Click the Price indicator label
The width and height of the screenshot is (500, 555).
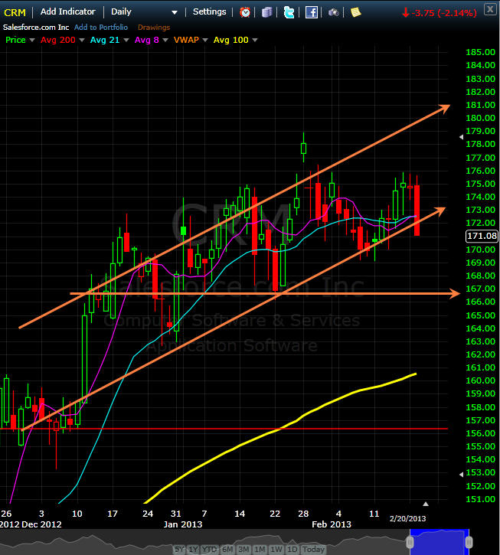[x=15, y=40]
